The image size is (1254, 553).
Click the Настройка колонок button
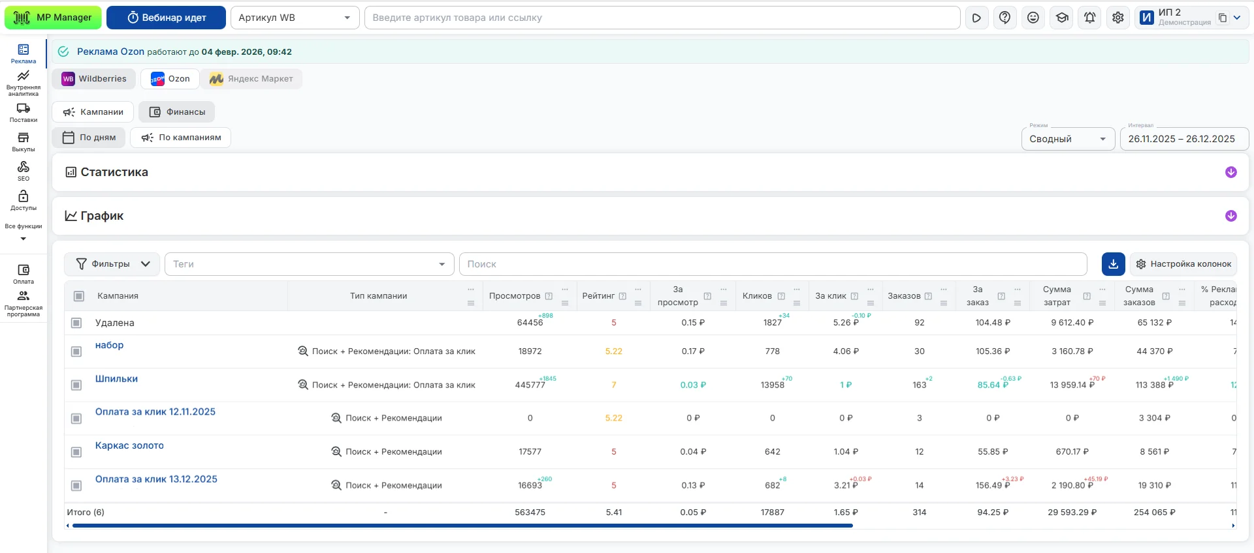1183,264
